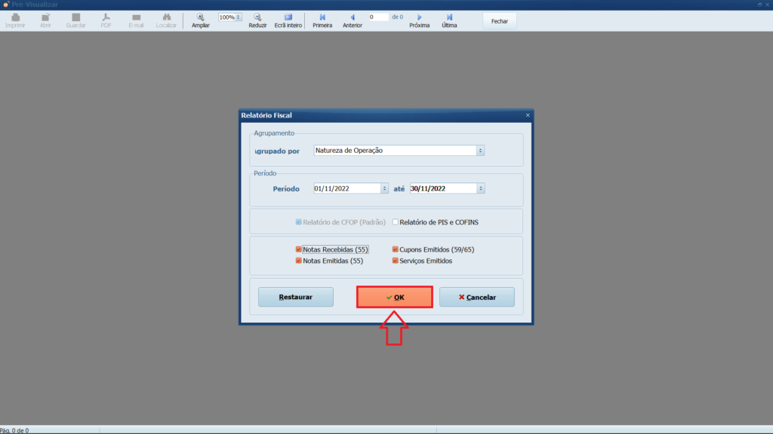This screenshot has width=773, height=434.
Task: Click the Imprimir printer icon
Action: 15,17
